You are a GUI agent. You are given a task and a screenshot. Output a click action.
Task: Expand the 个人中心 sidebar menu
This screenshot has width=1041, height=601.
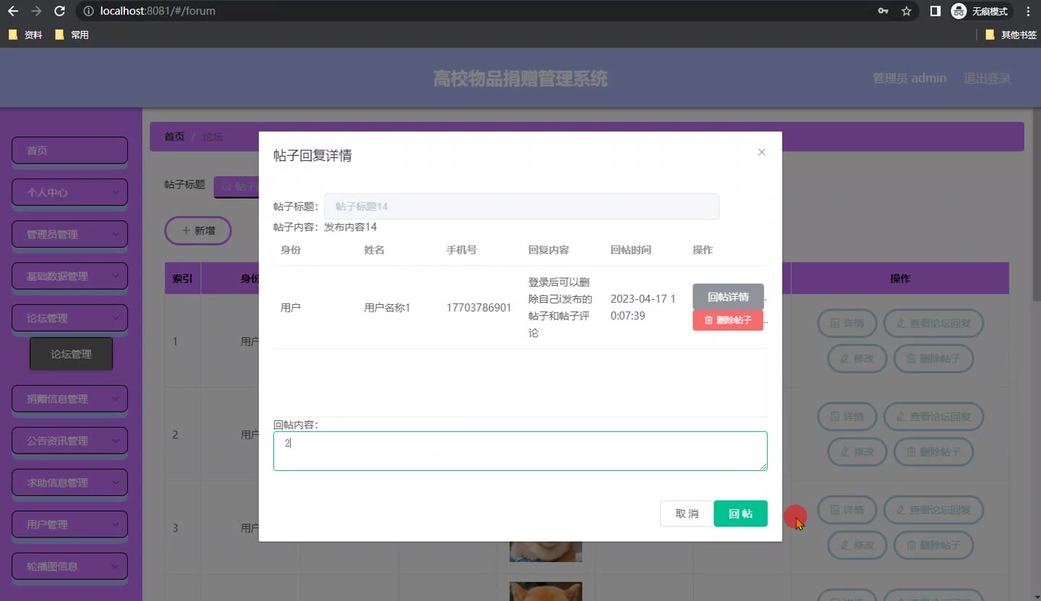70,192
